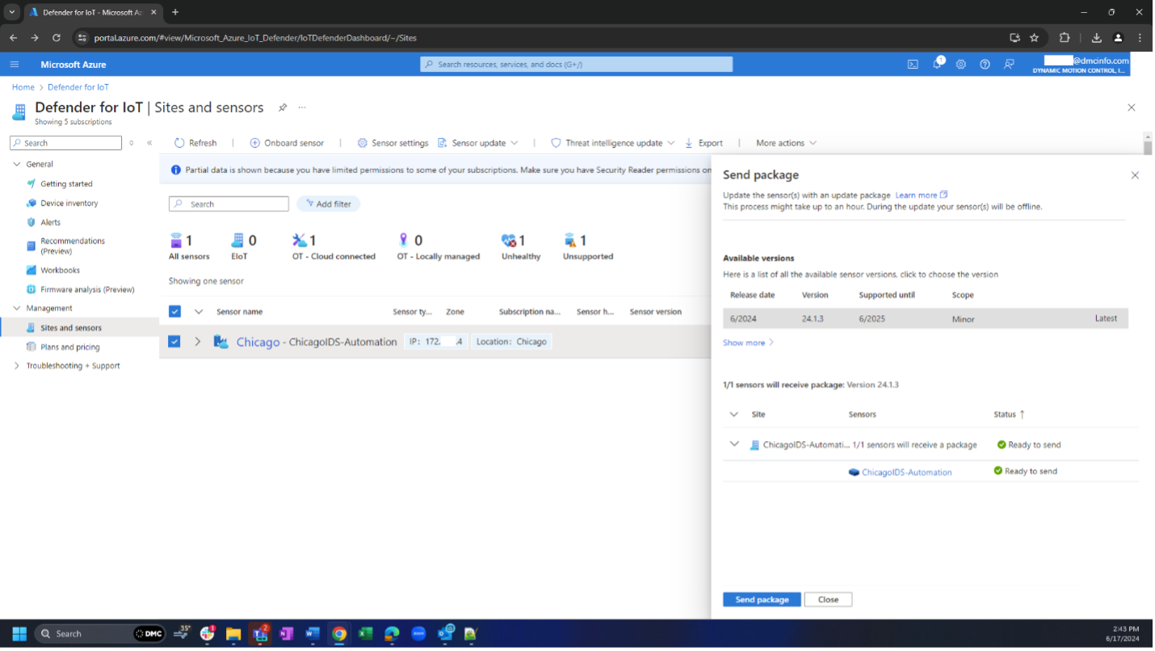Open the help question mark icon
The image size is (1155, 651).
coord(985,65)
